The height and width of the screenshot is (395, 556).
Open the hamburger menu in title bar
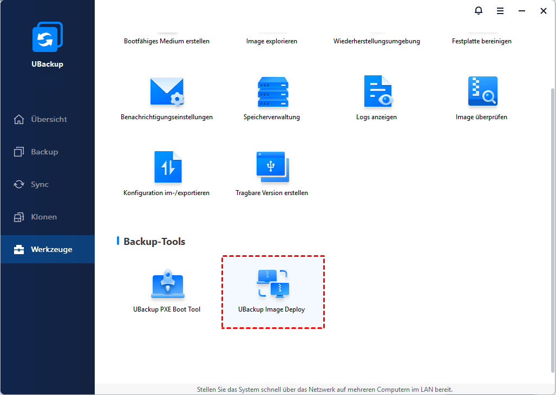pyautogui.click(x=500, y=11)
